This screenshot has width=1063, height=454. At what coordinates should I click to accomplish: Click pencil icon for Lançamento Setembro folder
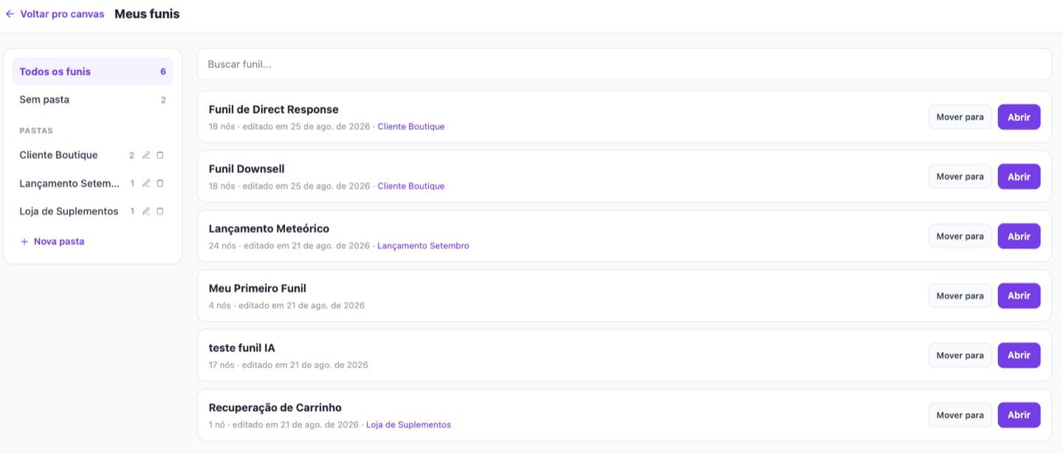(146, 183)
